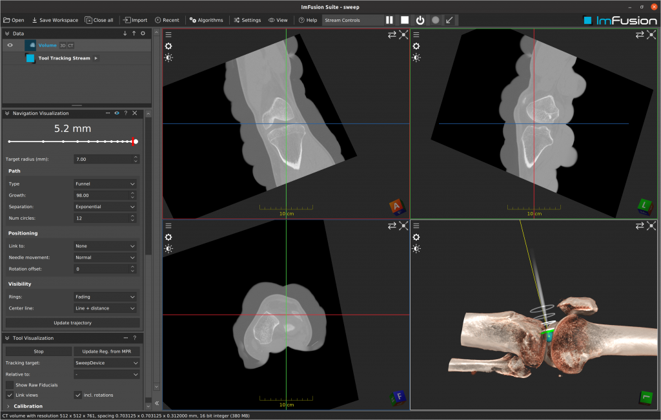Open the Settings menu
The width and height of the screenshot is (661, 420).
(x=247, y=20)
